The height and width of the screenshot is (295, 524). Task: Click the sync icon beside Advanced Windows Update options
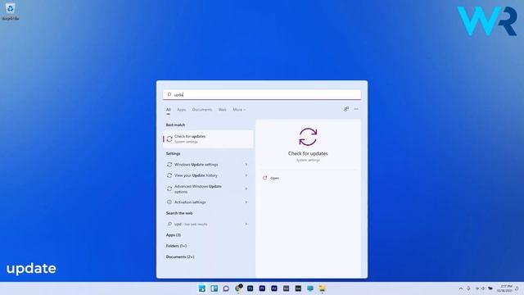(169, 189)
